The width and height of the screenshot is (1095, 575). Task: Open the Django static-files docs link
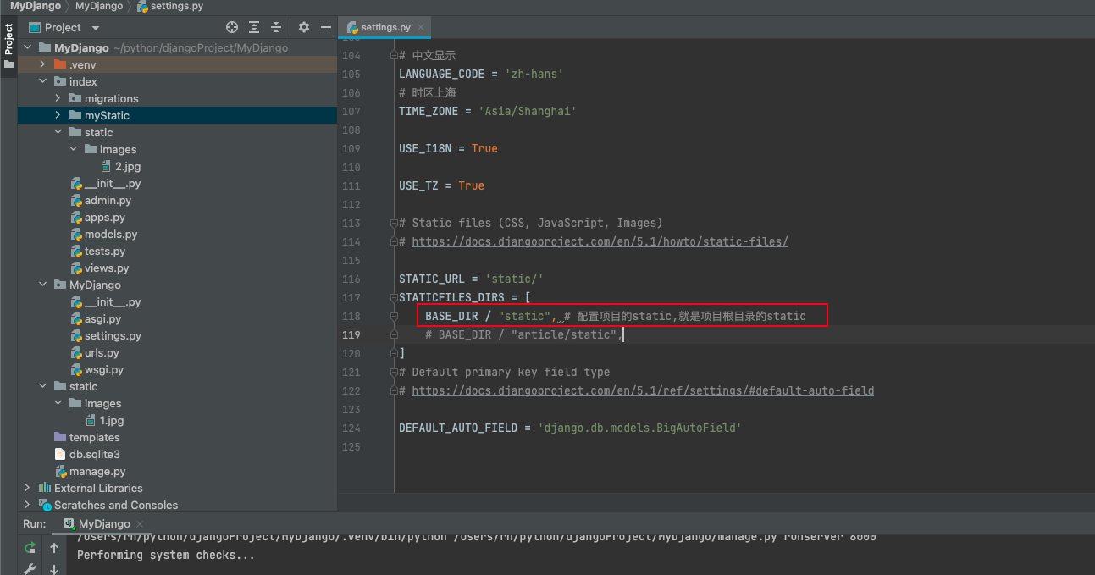coord(600,241)
